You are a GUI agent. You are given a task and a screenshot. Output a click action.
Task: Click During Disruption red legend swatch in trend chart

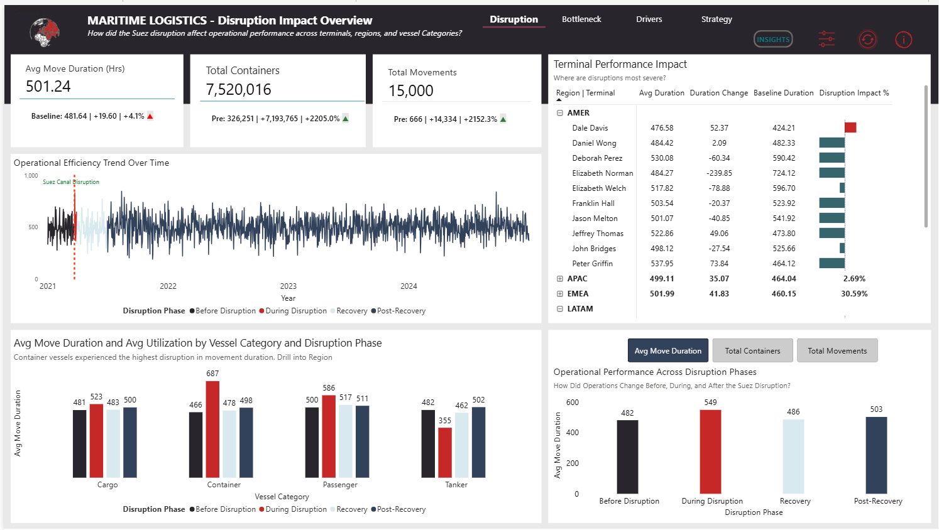point(261,311)
